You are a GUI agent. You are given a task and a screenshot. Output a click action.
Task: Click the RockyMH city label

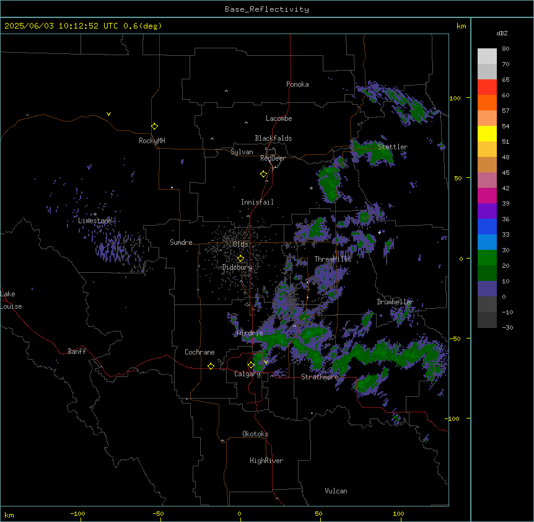152,141
